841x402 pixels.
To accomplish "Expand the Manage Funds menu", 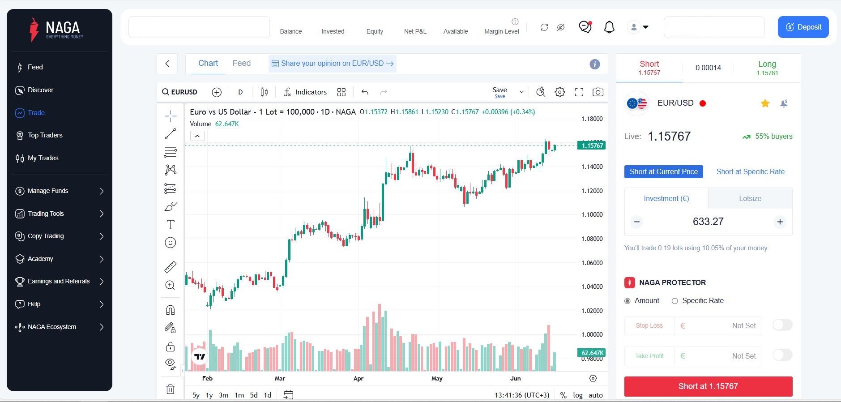I will (60, 191).
